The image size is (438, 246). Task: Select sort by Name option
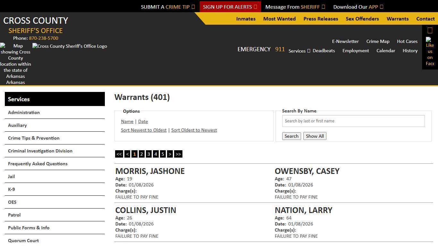(127, 121)
